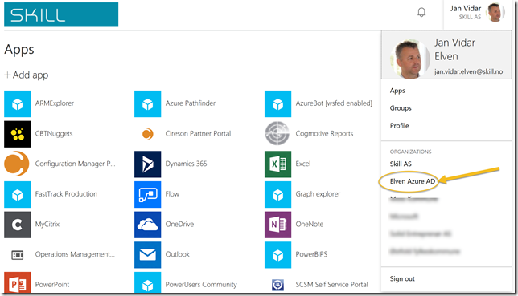Open the CBTNuggets app icon
Screen dimensions: 518x296
point(18,134)
